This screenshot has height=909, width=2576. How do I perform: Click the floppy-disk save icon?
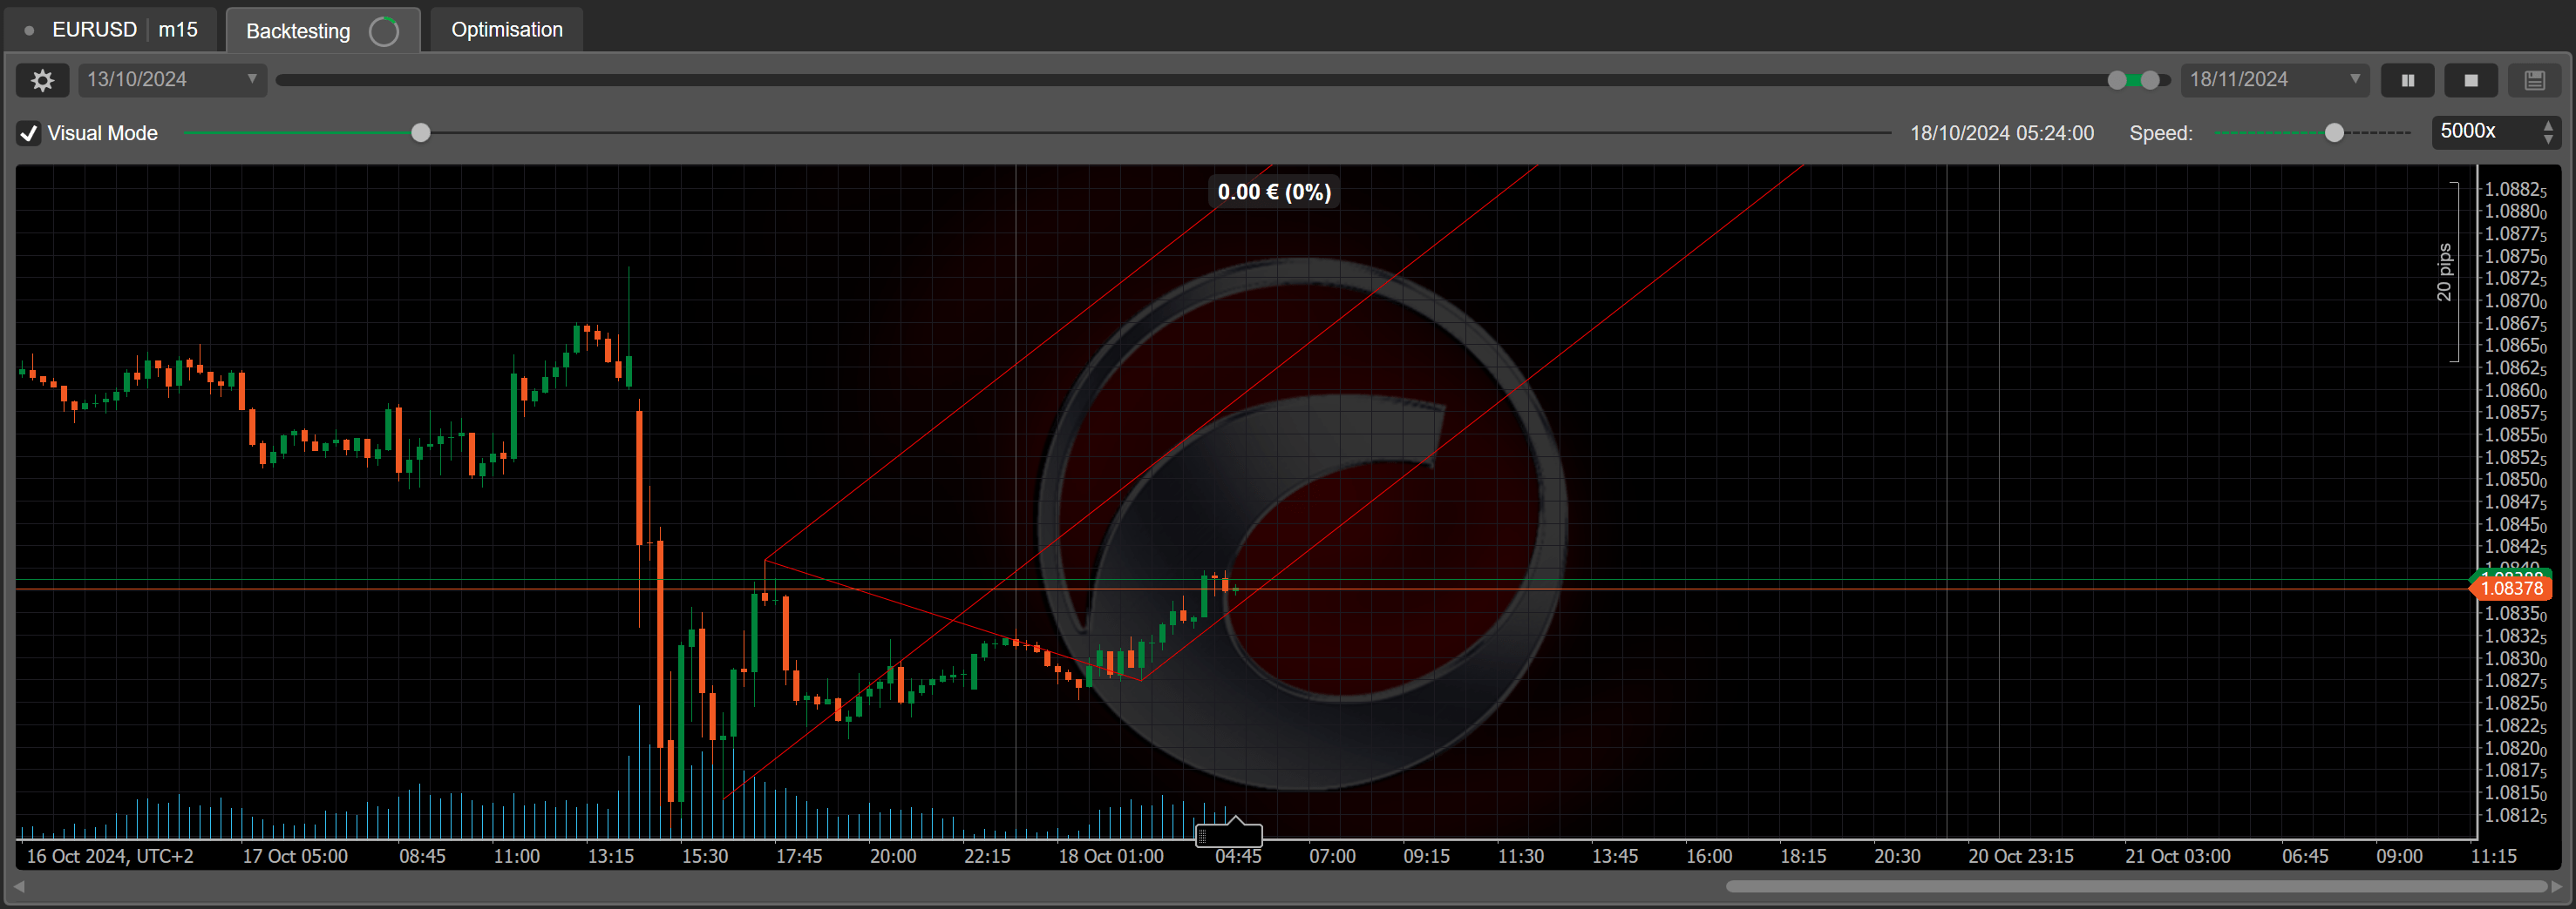click(2534, 80)
